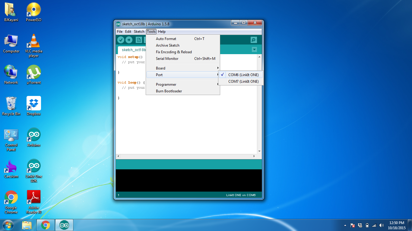Switch to Chrome in taskbar
This screenshot has width=412, height=231.
pos(46,225)
